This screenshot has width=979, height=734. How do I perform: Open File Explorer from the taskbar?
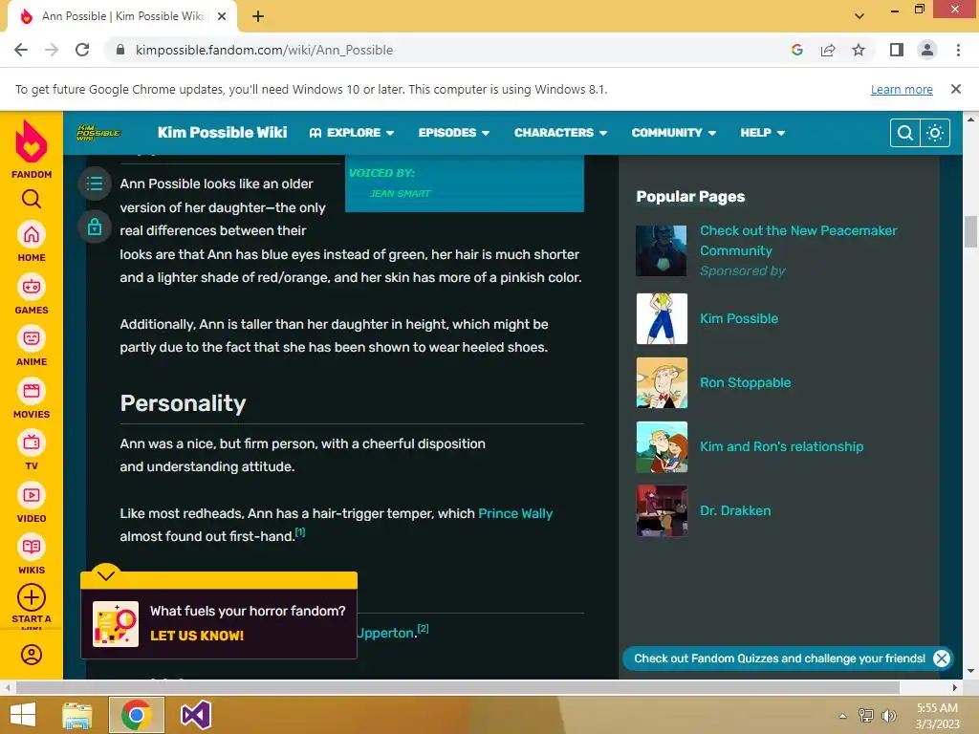78,715
